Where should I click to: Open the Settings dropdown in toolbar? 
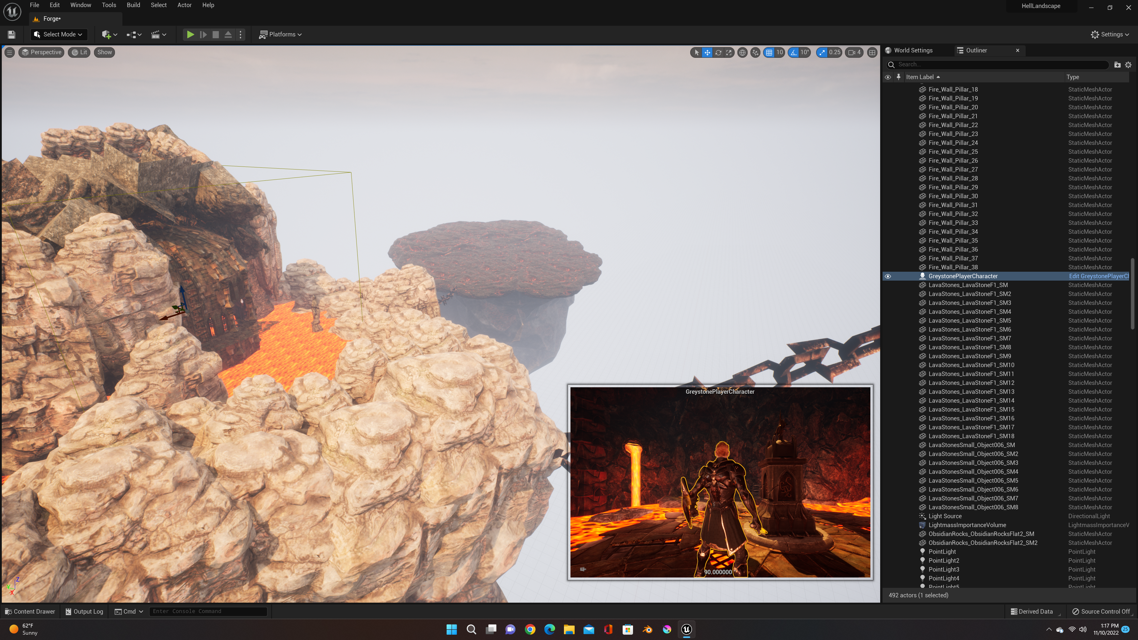[1110, 34]
